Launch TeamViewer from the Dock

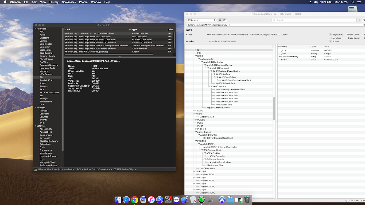point(176,199)
